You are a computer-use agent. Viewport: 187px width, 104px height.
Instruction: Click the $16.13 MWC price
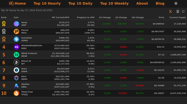[x=160, y=47]
